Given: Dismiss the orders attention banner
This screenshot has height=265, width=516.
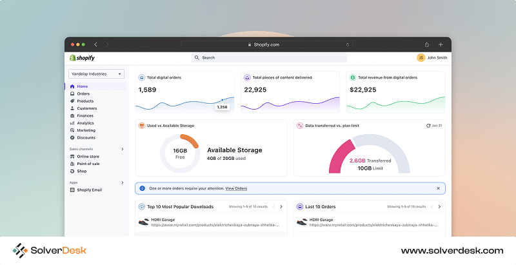Looking at the screenshot, I should pos(438,188).
